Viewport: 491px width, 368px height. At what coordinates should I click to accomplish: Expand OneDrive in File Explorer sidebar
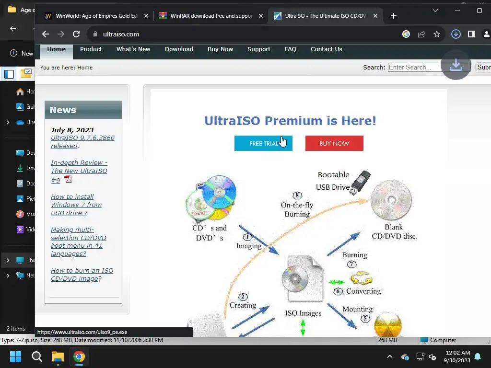click(8, 122)
